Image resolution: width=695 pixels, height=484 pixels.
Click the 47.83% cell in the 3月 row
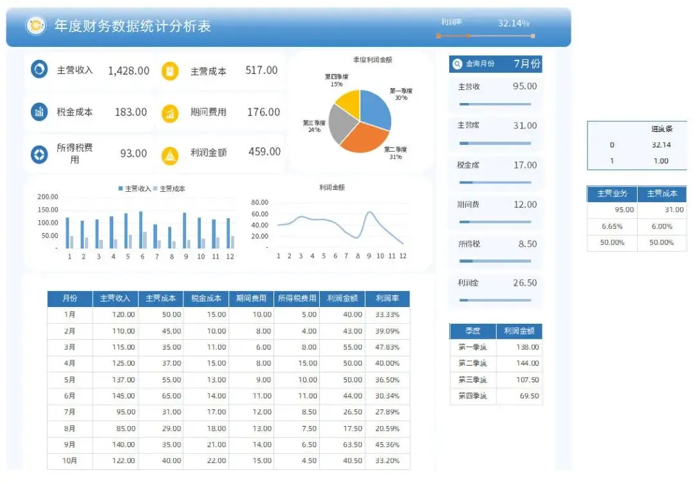[387, 347]
